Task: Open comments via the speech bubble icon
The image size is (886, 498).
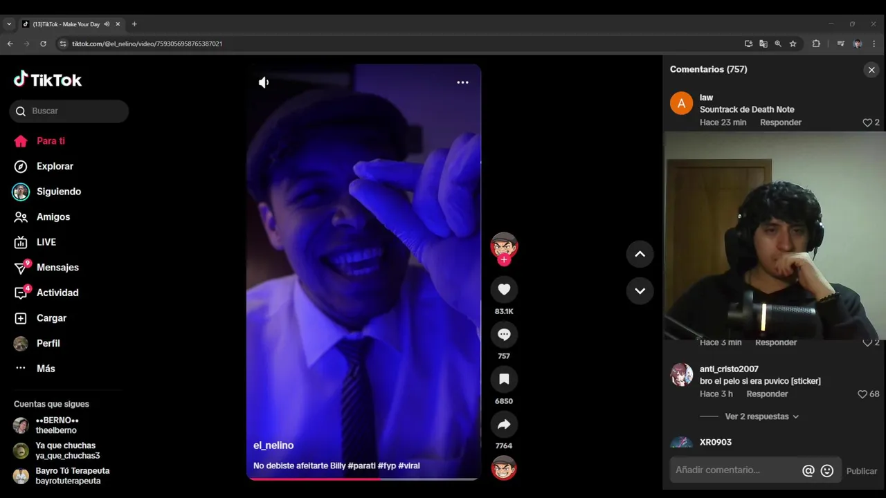Action: (x=504, y=335)
